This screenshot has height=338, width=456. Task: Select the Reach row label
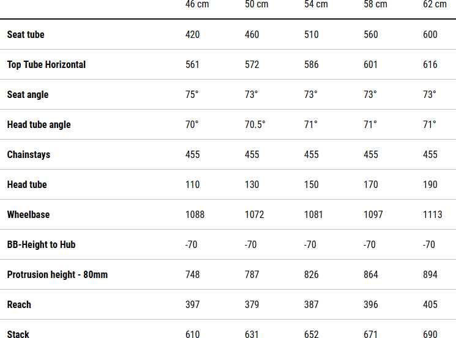(19, 304)
